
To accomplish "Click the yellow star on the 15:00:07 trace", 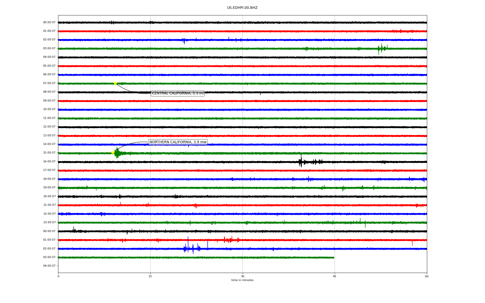I will click(x=113, y=153).
